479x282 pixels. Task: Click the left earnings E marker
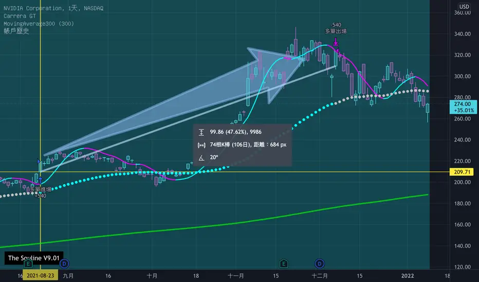(28, 264)
